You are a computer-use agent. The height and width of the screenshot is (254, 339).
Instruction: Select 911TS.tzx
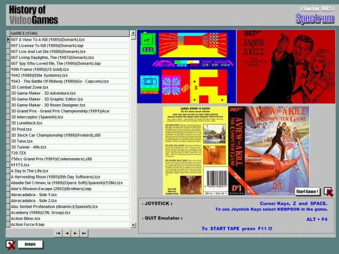coord(70,165)
